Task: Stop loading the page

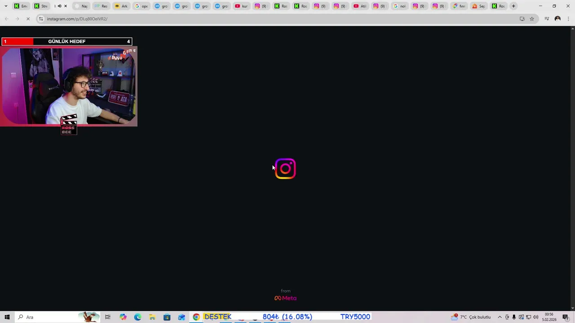Action: pyautogui.click(x=28, y=19)
